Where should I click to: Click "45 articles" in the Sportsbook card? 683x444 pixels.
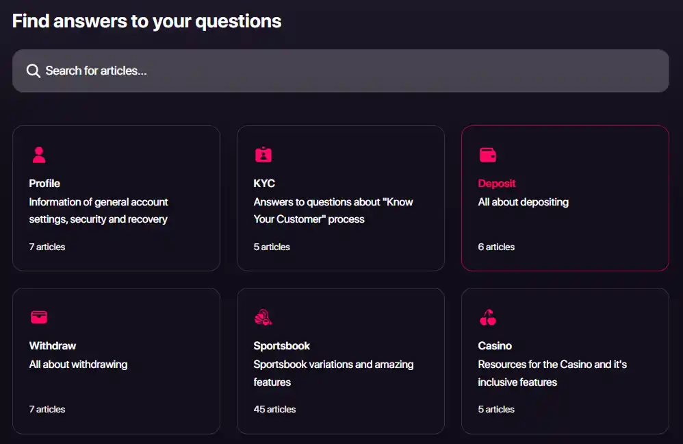tap(274, 410)
